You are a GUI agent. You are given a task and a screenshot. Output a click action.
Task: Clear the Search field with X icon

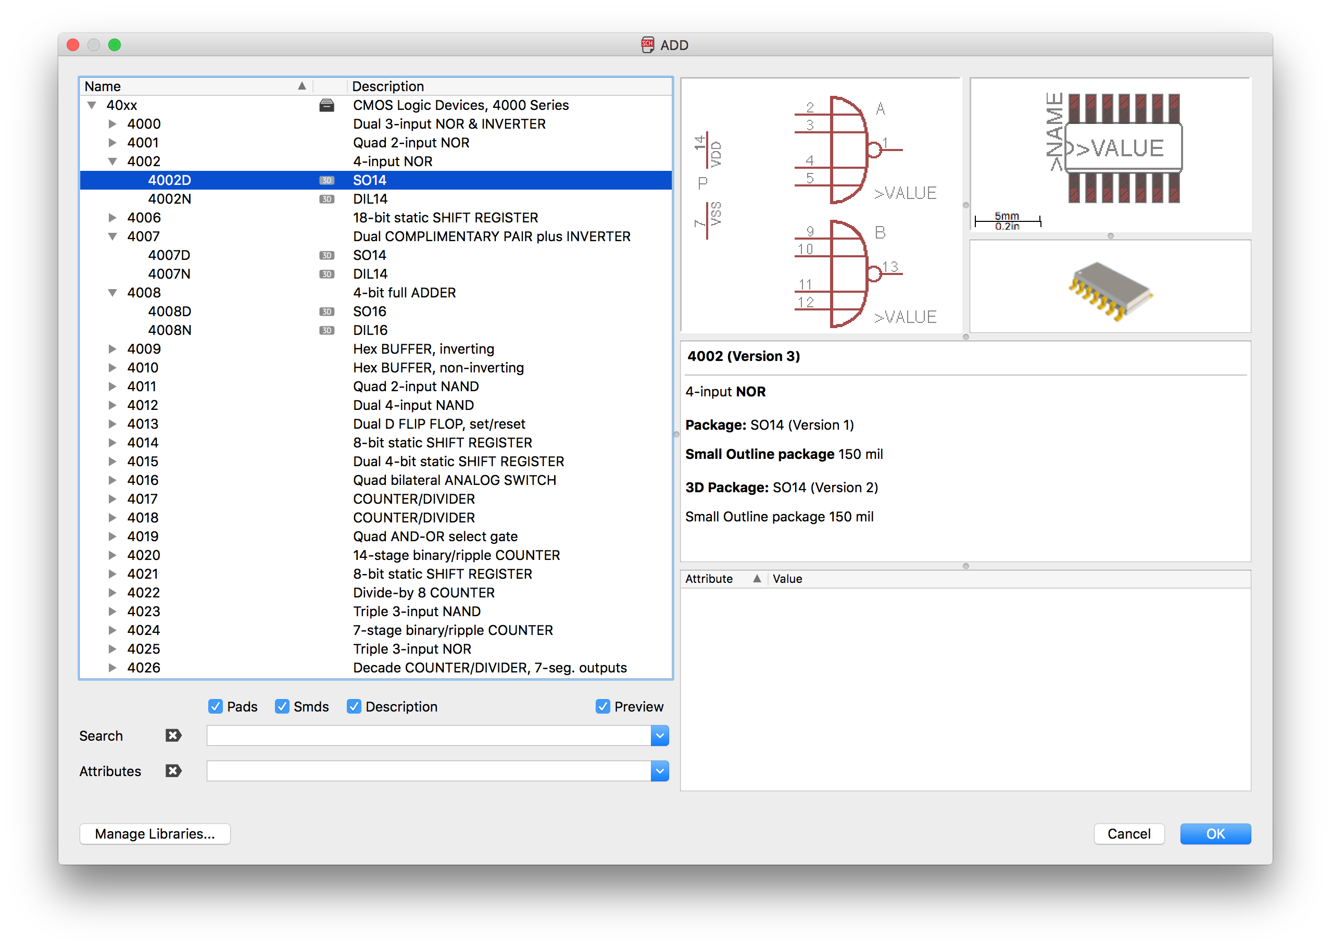coord(173,735)
